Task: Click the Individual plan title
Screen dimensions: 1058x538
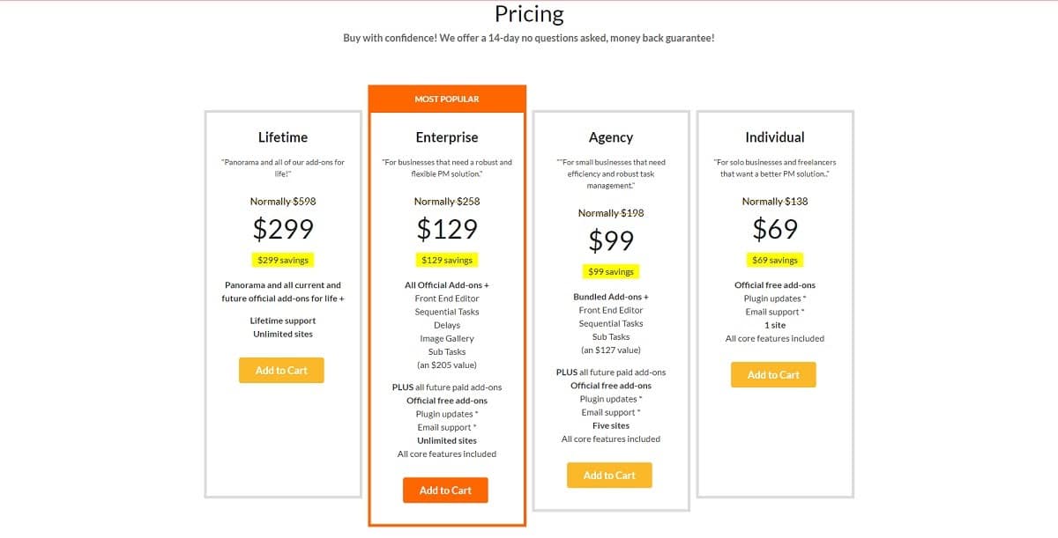Action: point(774,137)
